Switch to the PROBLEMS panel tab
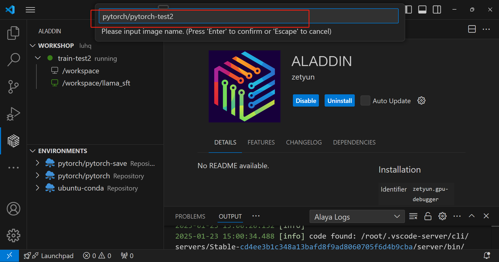 pos(190,217)
